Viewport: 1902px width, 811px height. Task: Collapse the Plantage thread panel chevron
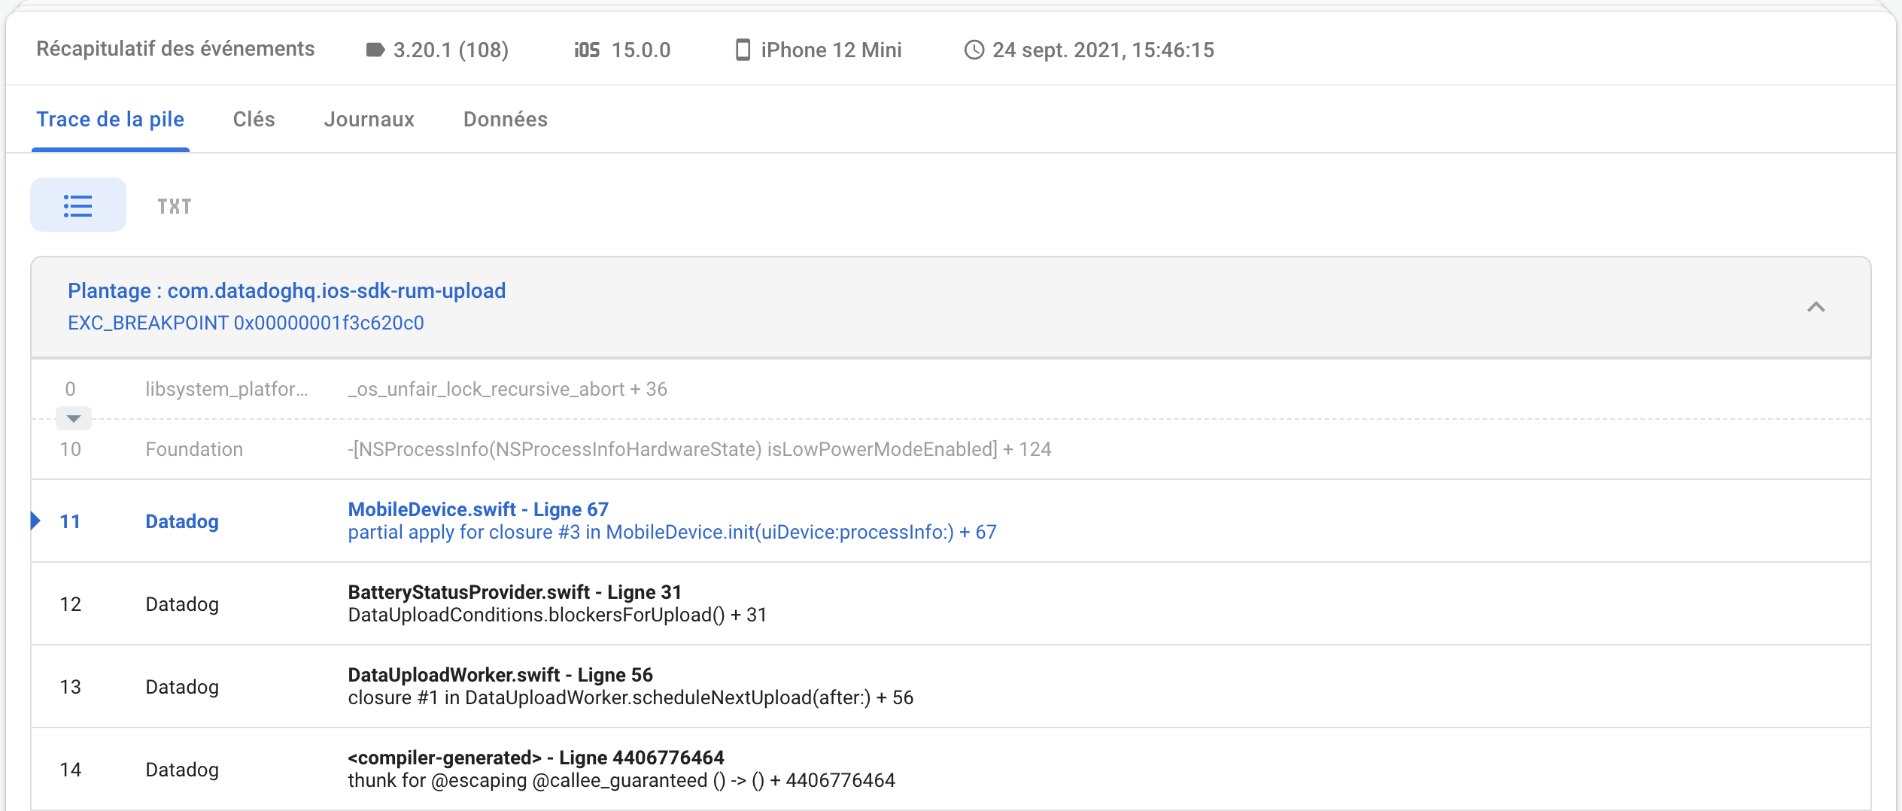[x=1816, y=307]
